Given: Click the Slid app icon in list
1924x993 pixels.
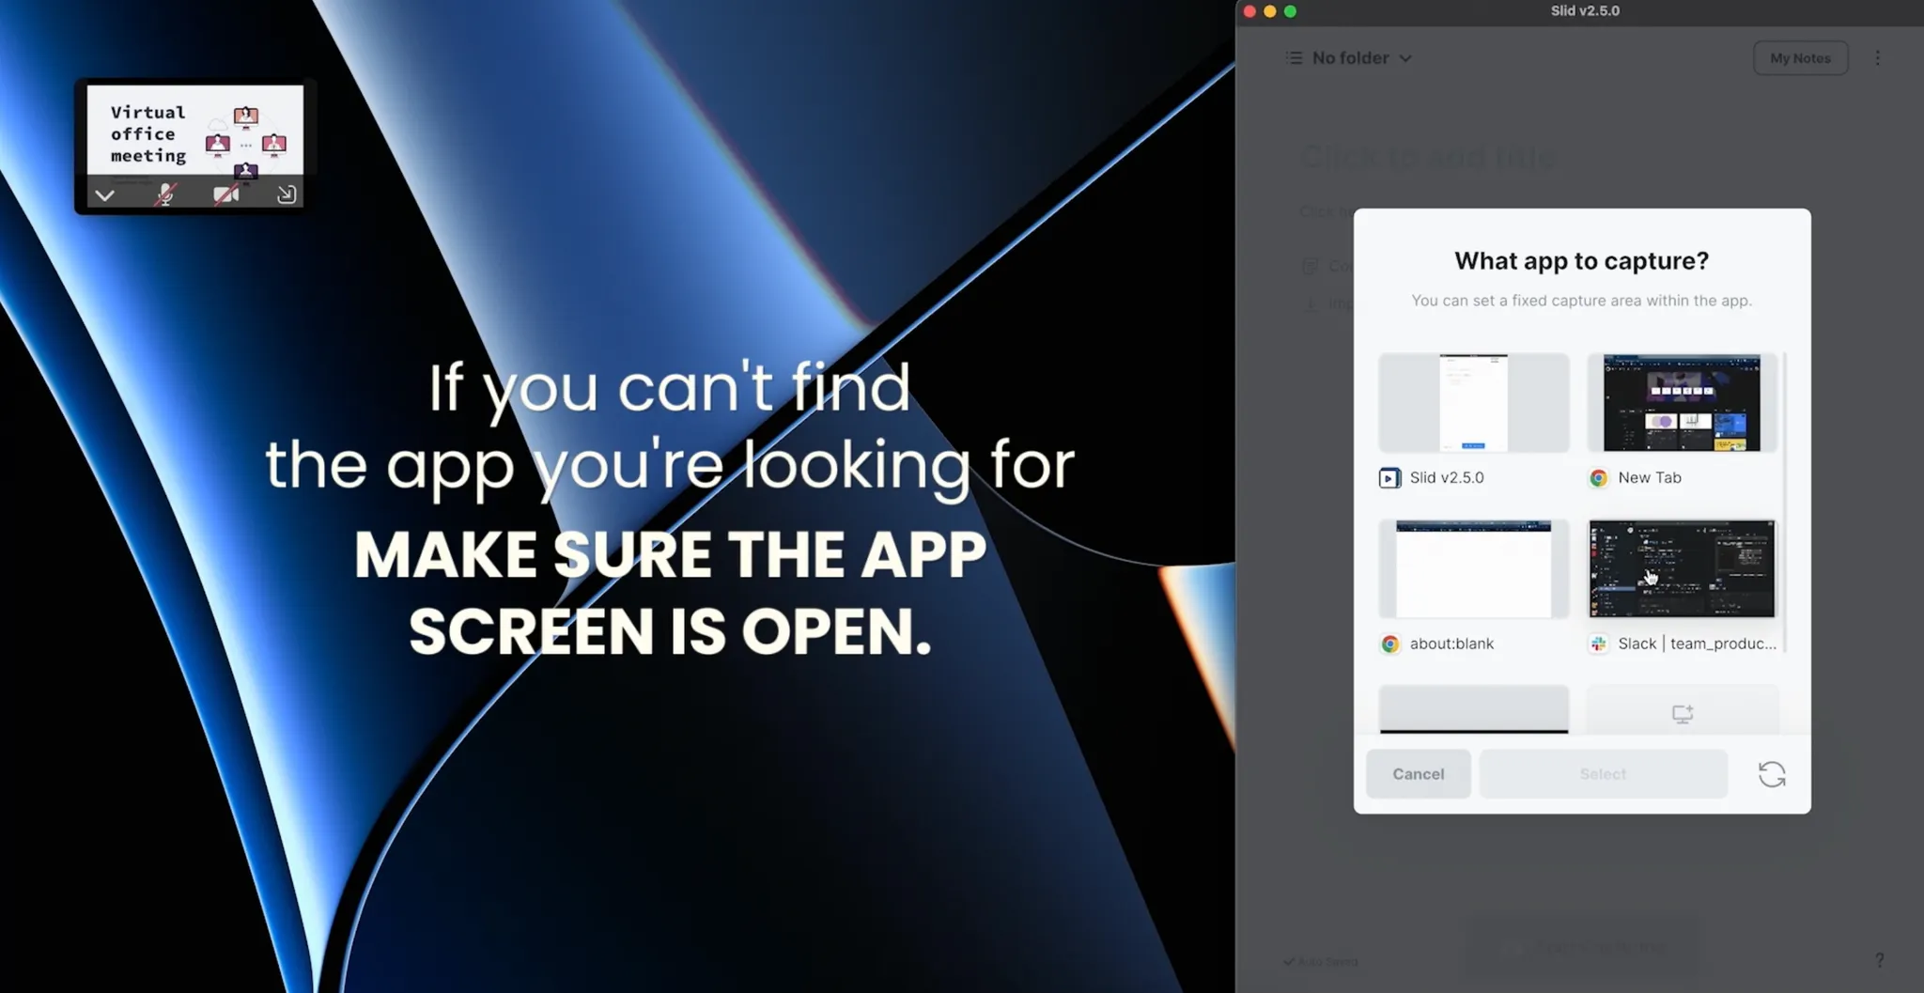Looking at the screenshot, I should (x=1389, y=478).
